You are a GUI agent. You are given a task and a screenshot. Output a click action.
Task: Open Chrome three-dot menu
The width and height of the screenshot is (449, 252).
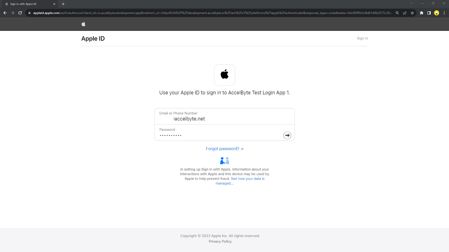point(444,13)
